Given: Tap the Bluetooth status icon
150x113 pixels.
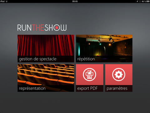Looking at the screenshot, I should click(x=140, y=1).
